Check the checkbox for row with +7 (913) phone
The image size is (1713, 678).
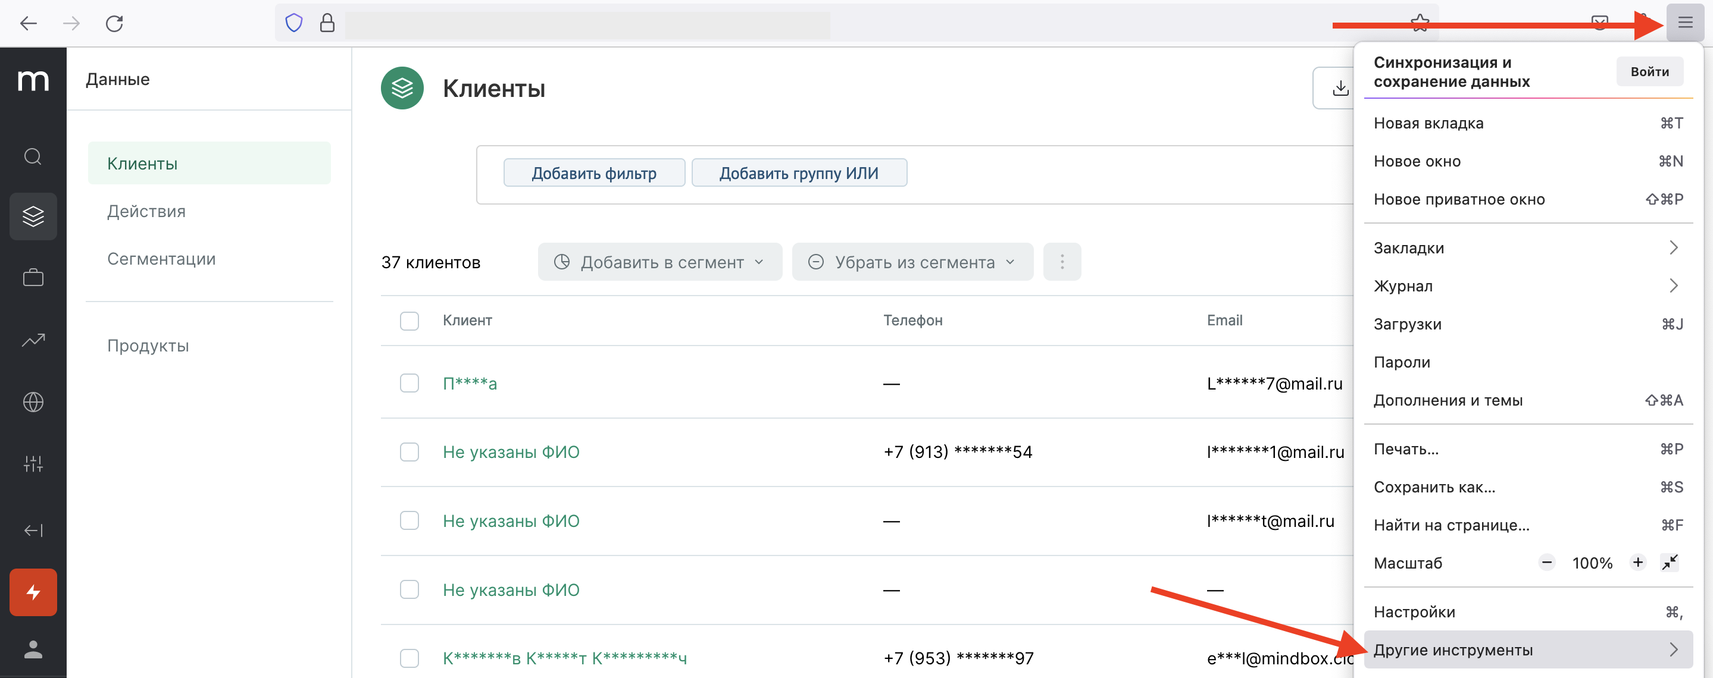coord(409,452)
